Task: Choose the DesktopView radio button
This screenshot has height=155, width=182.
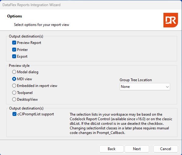Action: point(14,99)
